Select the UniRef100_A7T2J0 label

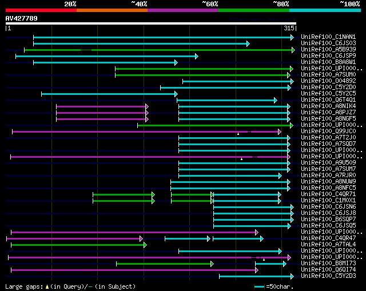tap(328, 138)
